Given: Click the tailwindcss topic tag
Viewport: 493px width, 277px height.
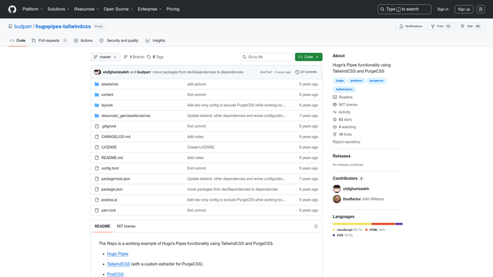Looking at the screenshot, I should pos(344,89).
